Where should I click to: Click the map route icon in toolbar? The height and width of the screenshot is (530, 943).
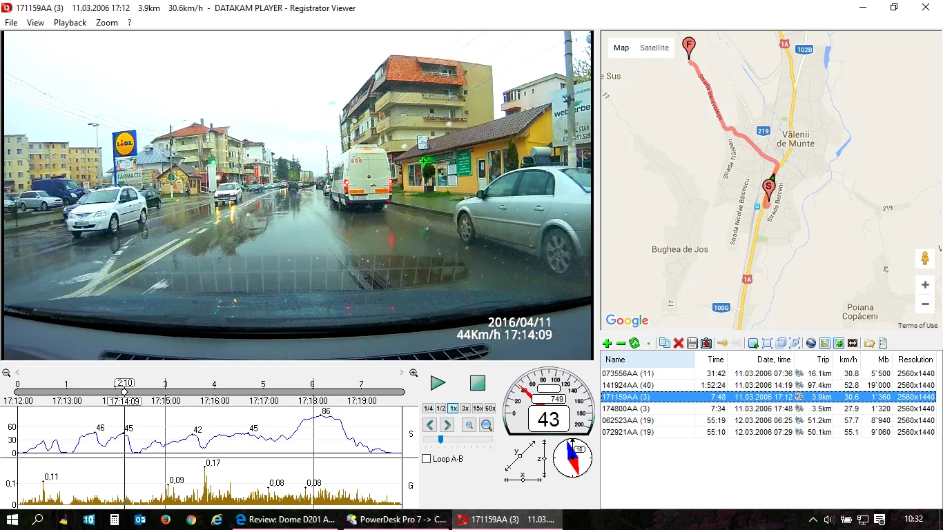point(825,343)
